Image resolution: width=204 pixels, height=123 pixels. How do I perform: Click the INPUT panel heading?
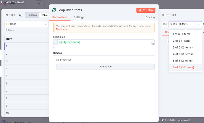click(x=10, y=15)
